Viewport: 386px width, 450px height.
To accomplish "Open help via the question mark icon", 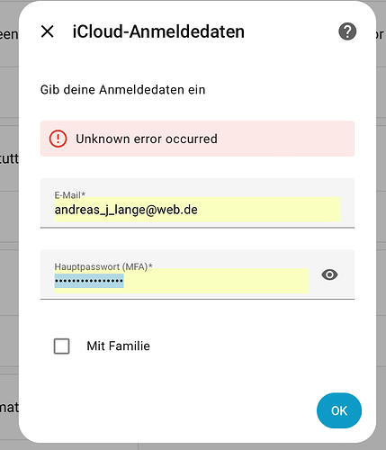I will [x=347, y=31].
